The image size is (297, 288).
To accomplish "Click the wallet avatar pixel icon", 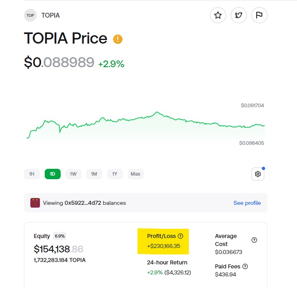I will [x=35, y=203].
